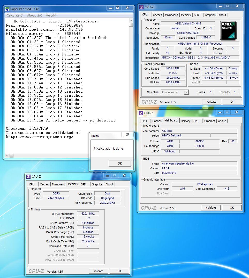Click the Checksum line B43F7FA9 in Super PI
The width and height of the screenshot is (249, 278).
(x=27, y=128)
